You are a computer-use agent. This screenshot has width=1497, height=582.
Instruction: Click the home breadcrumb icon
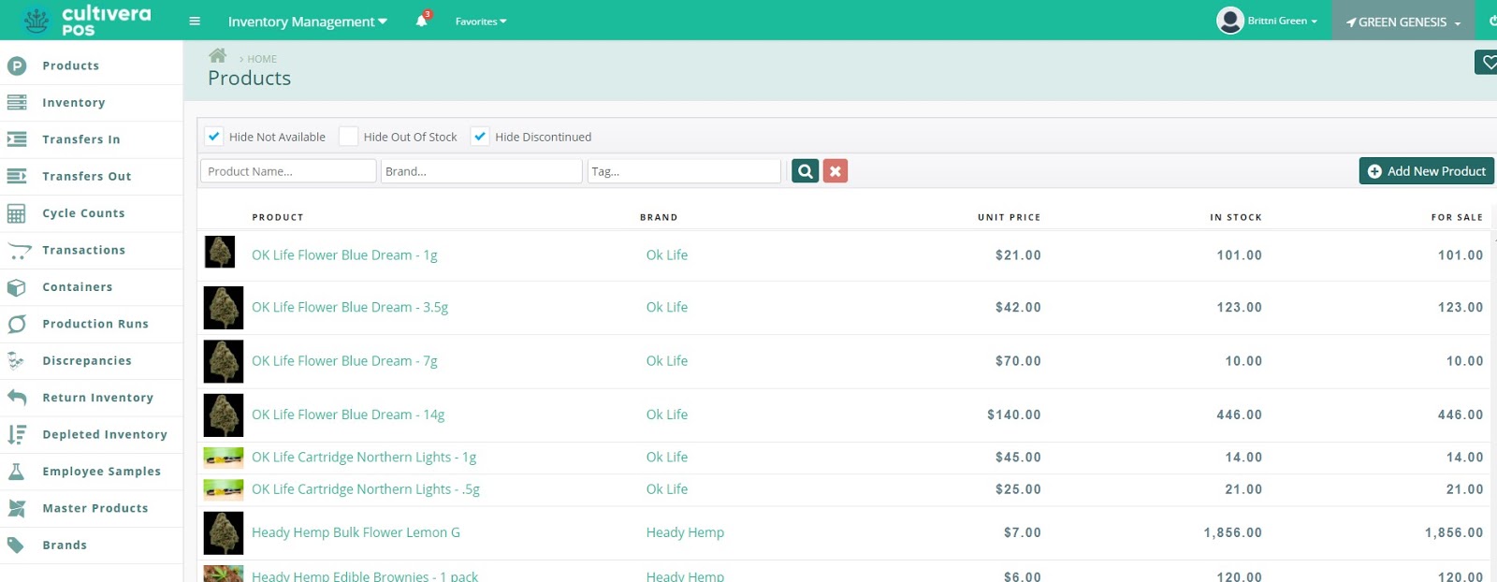pyautogui.click(x=217, y=55)
